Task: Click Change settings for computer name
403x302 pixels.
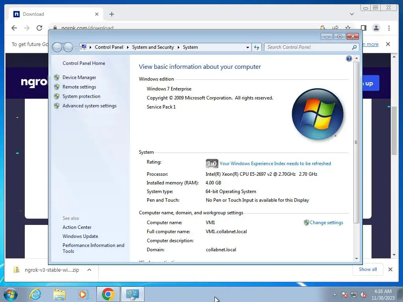Action: [x=326, y=223]
